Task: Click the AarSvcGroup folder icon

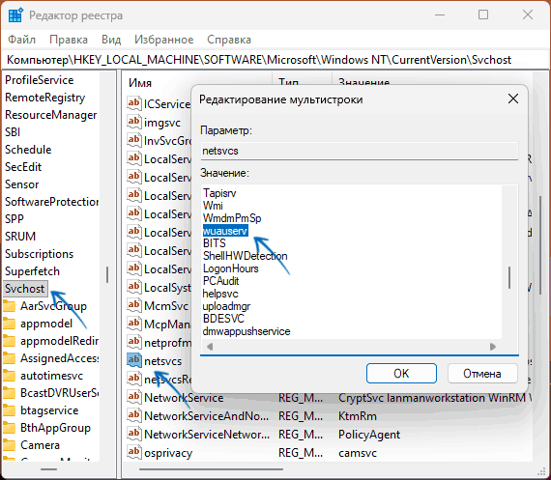Action: point(10,306)
